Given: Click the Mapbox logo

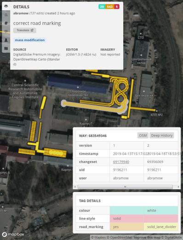Looking at the screenshot, I should click(13, 234).
